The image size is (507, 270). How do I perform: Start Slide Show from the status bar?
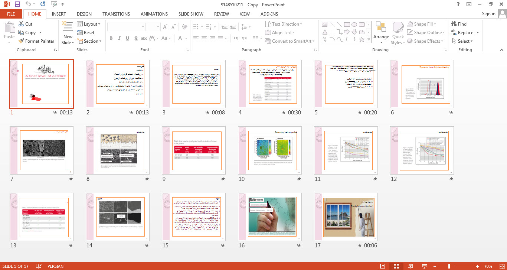coord(424,266)
